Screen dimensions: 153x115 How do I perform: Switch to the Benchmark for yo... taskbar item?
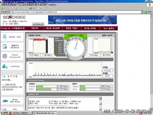[45, 113]
